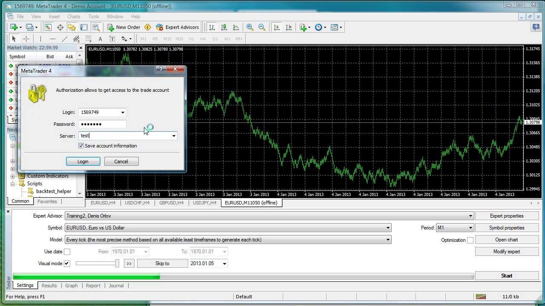Open the Skip to date dropdown

tap(224, 263)
